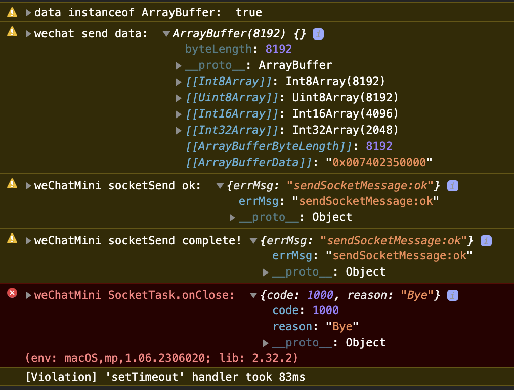Collapse the ArrayBuffer(8192) object
514x390 pixels.
click(x=166, y=34)
